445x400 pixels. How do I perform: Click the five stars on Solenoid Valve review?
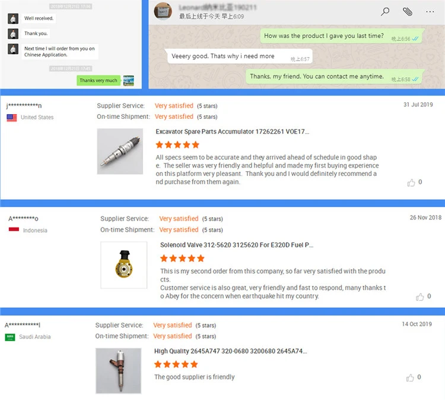click(182, 259)
